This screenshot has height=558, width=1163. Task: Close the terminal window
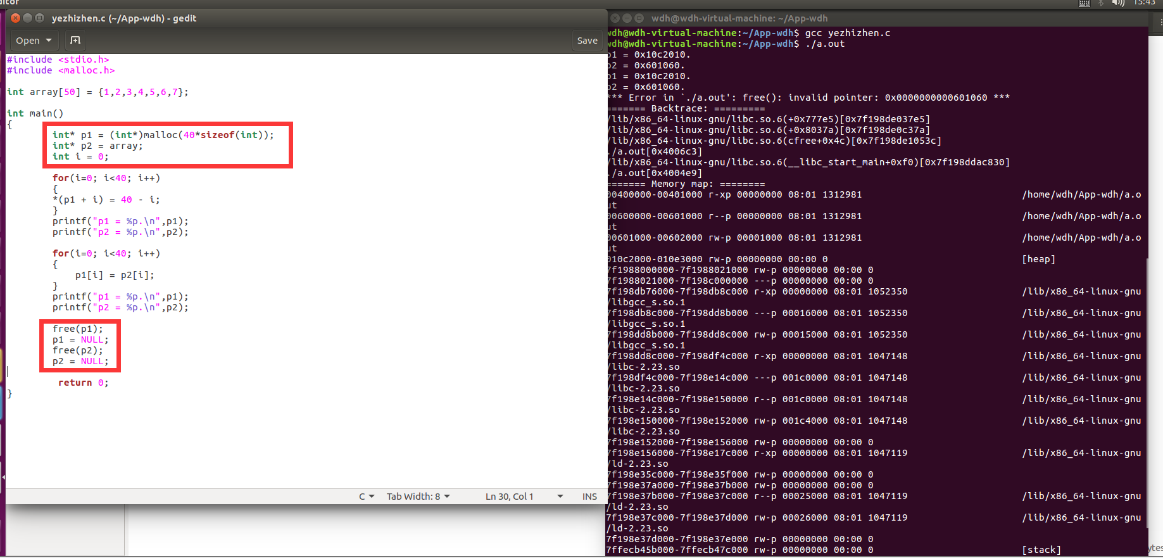tap(615, 18)
